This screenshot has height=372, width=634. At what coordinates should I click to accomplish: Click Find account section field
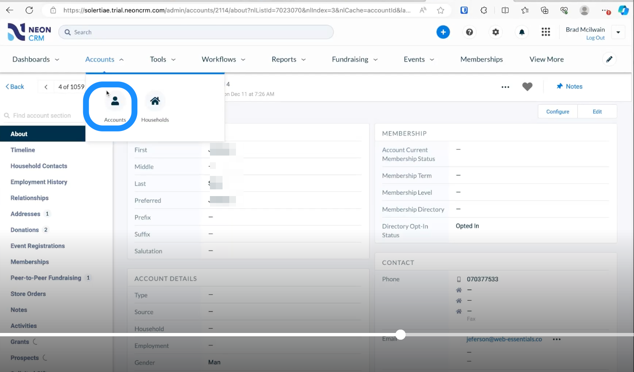(42, 115)
